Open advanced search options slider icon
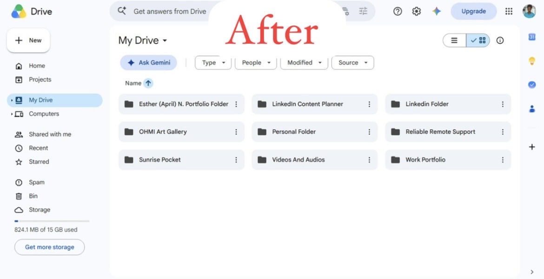The height and width of the screenshot is (279, 544). point(363,11)
